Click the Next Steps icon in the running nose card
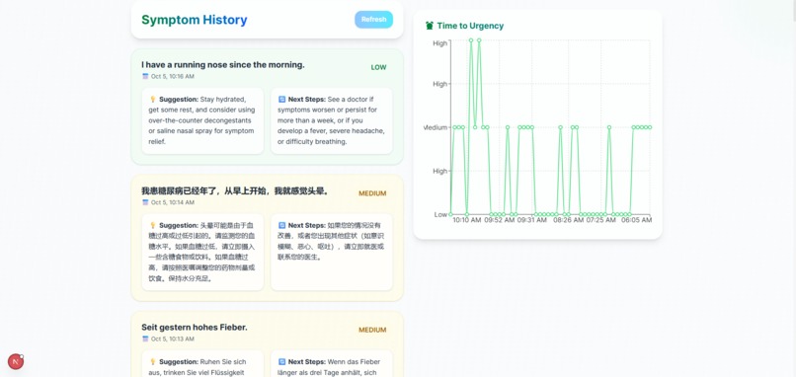The width and height of the screenshot is (796, 377). (x=281, y=100)
